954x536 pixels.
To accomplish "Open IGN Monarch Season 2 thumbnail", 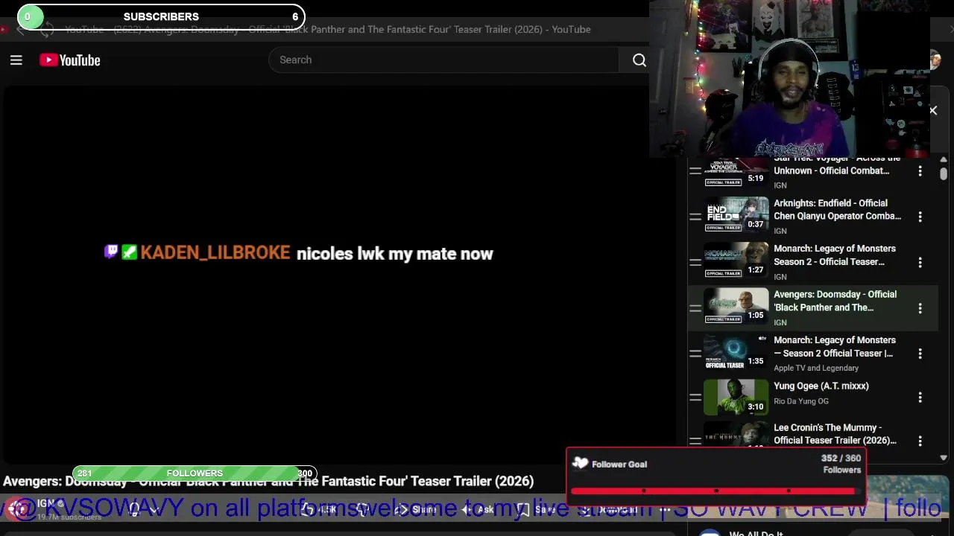I will tap(736, 260).
